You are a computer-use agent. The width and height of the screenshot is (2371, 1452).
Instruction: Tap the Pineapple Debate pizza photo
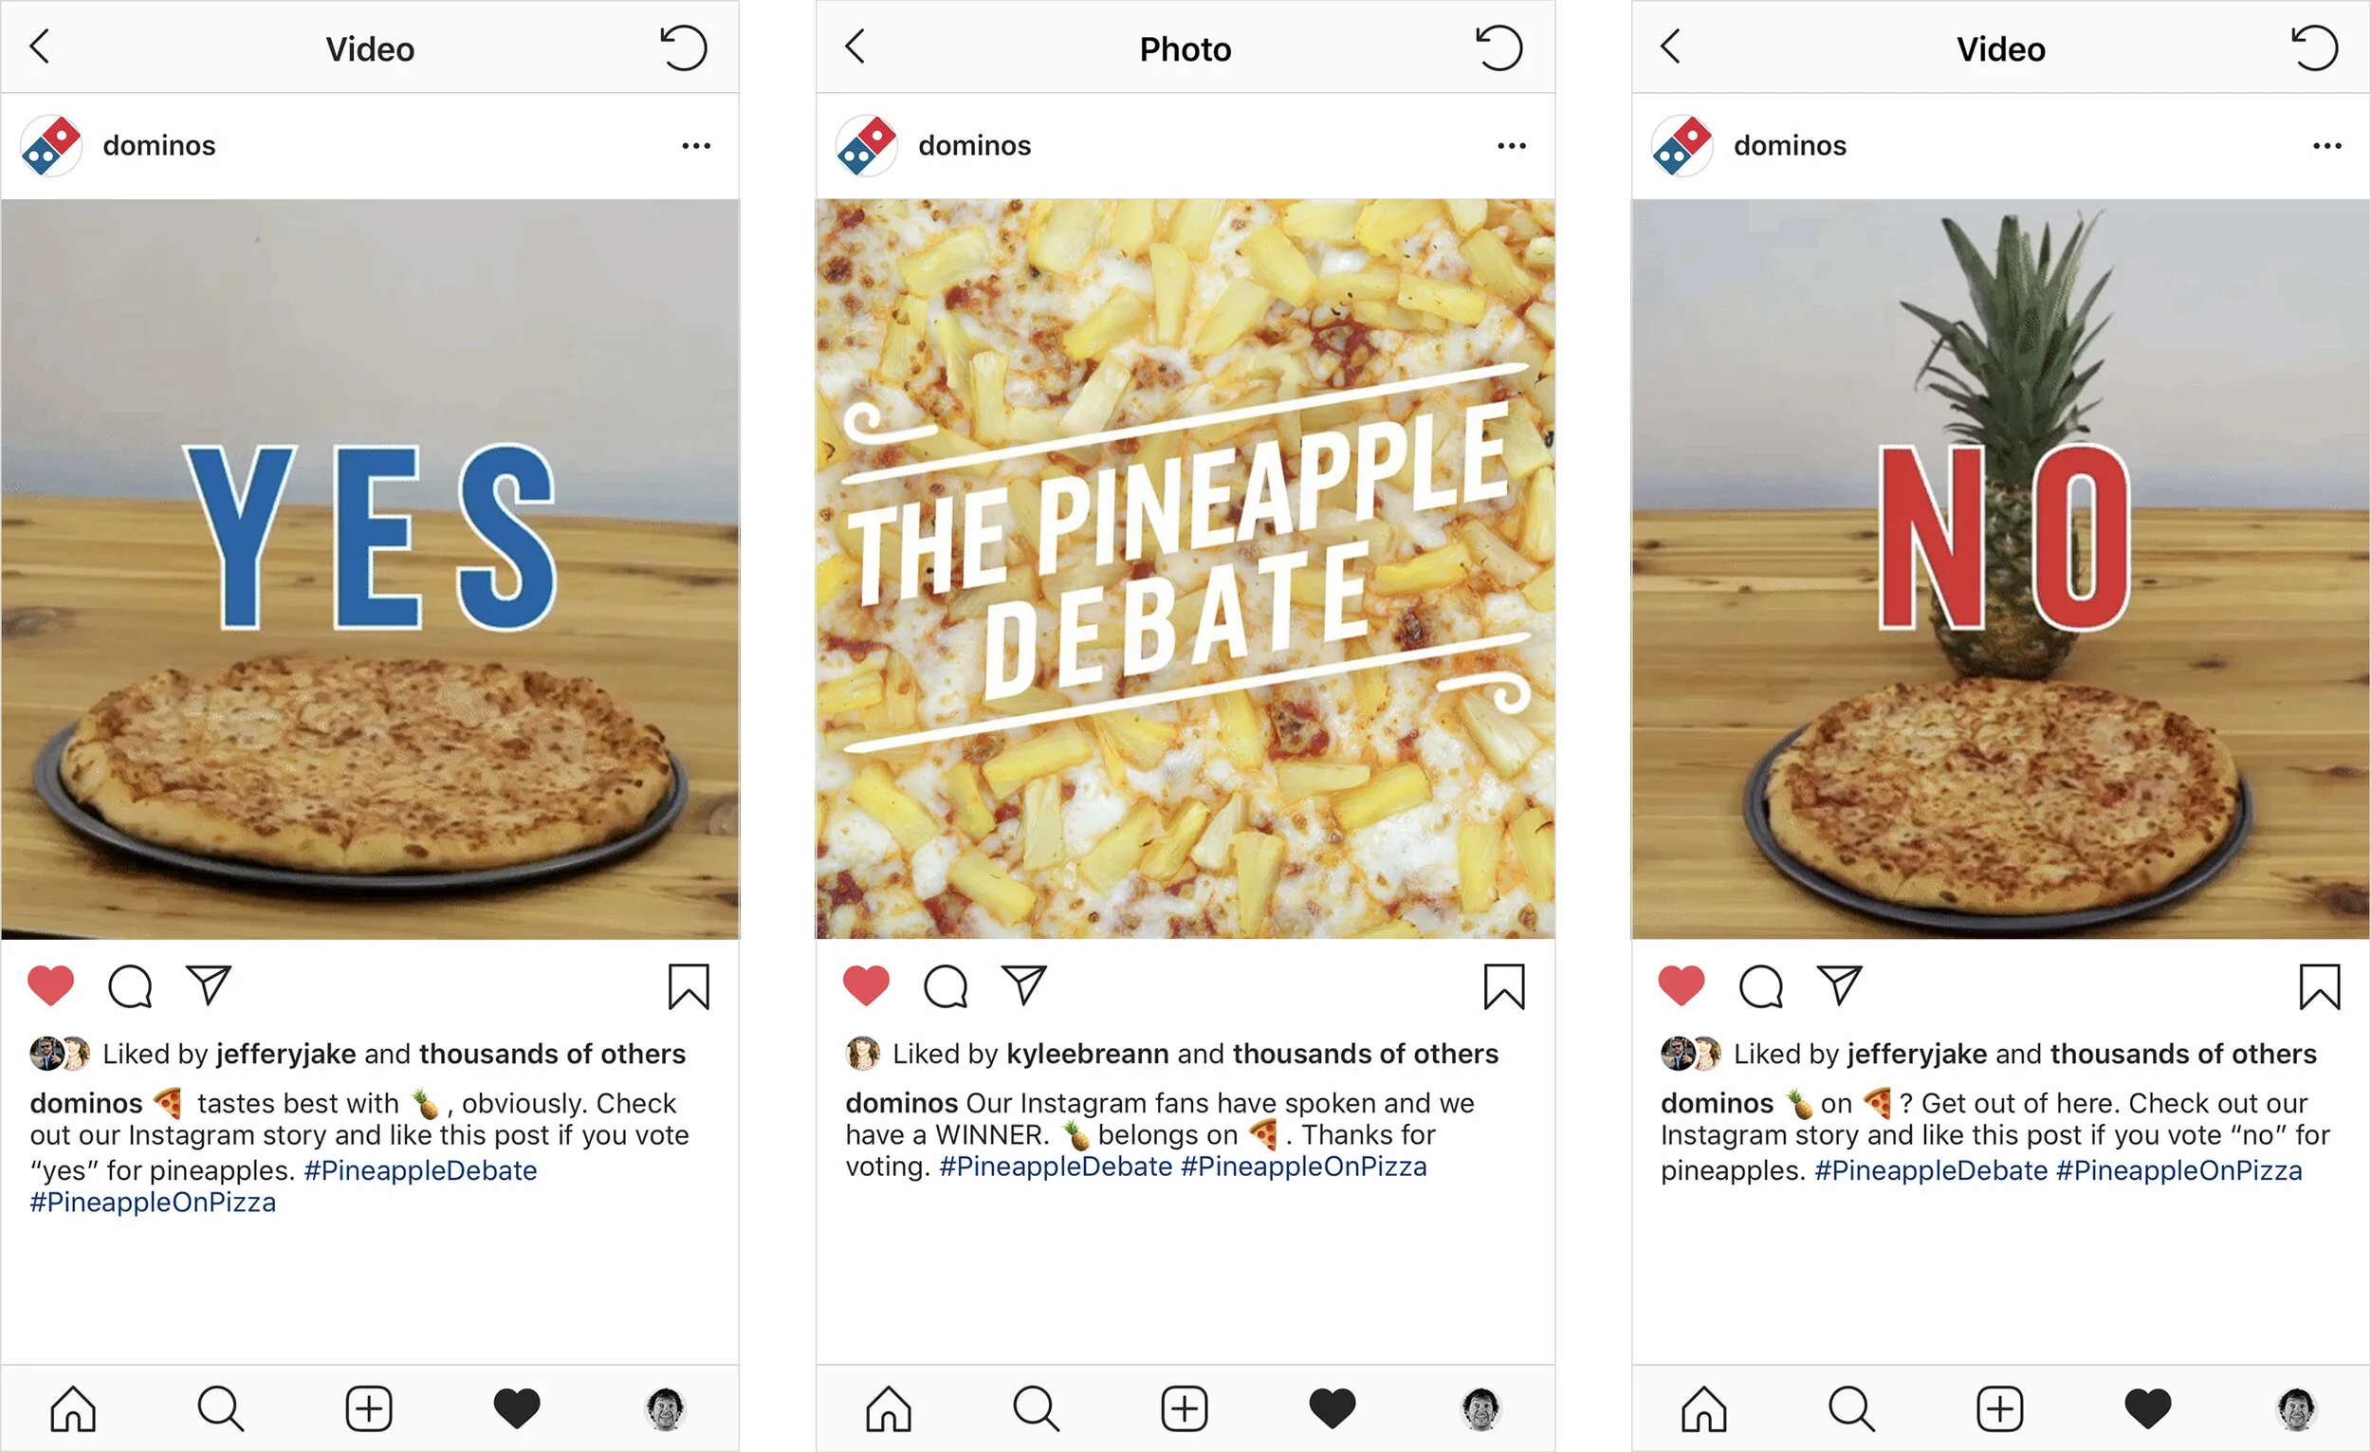point(1185,569)
